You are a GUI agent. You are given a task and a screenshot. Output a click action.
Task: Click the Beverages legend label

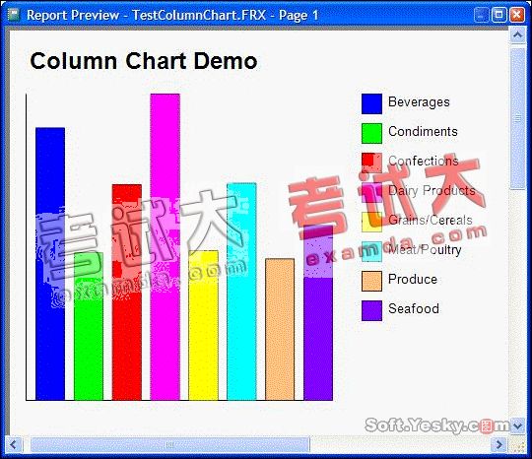(419, 101)
